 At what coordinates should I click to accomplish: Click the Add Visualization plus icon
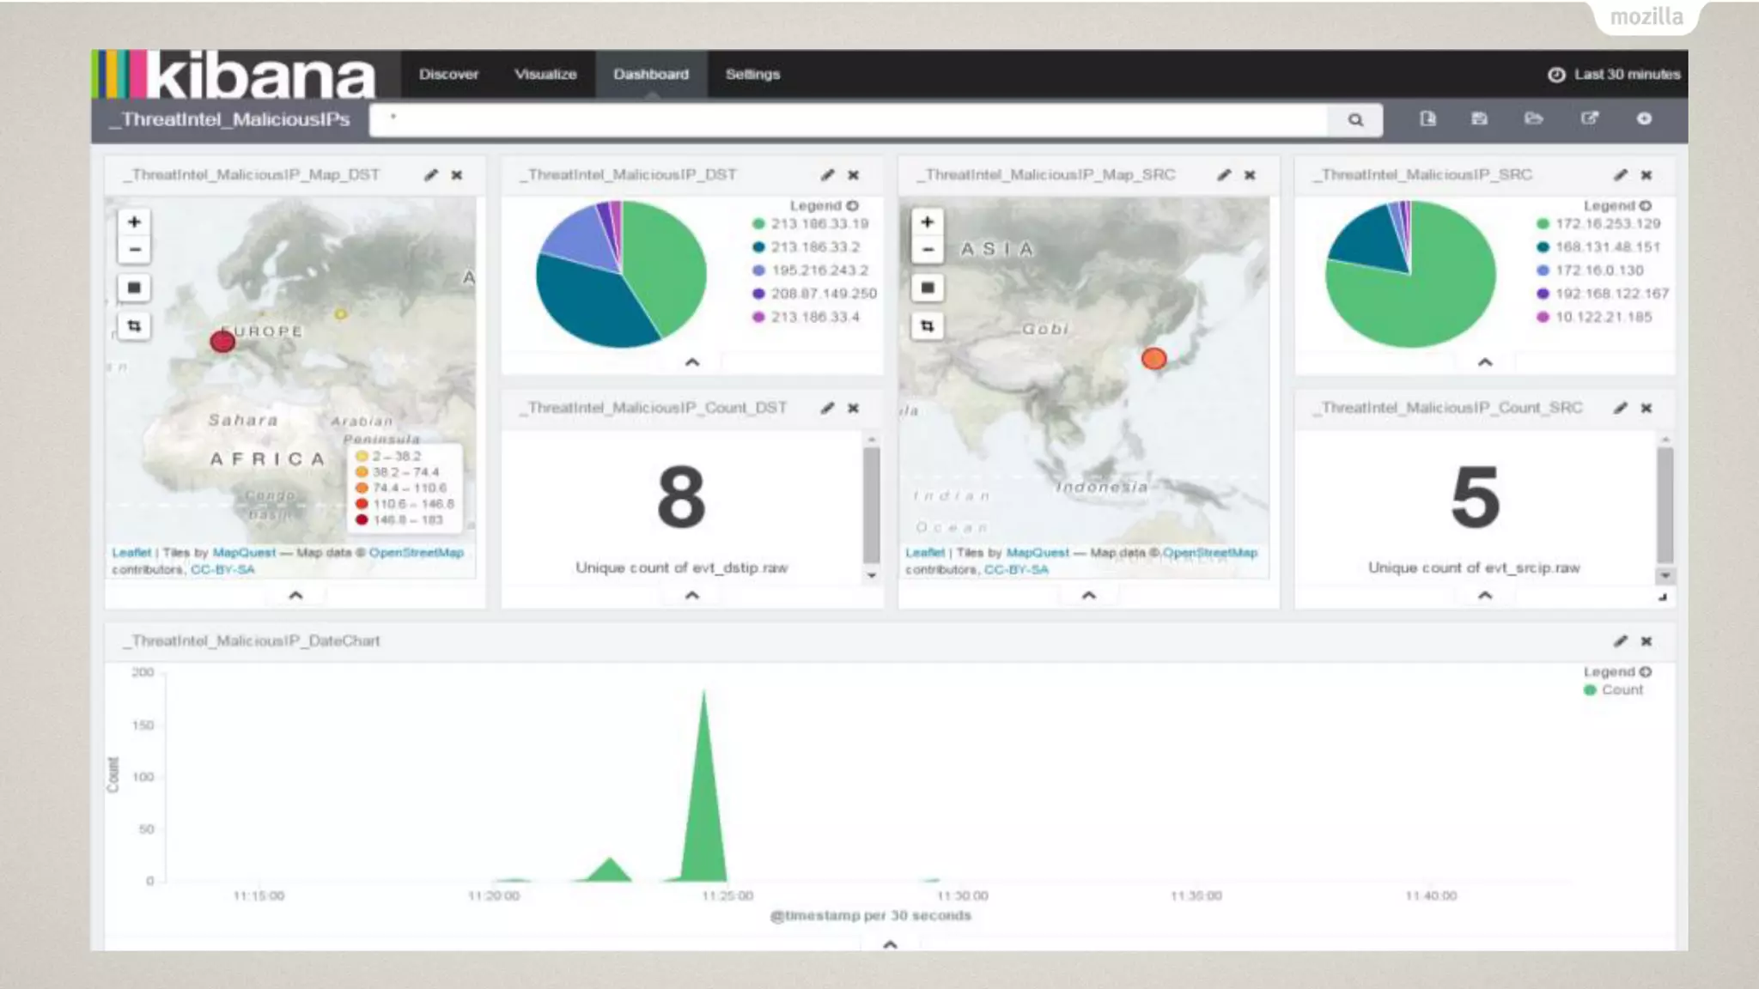tap(1644, 118)
